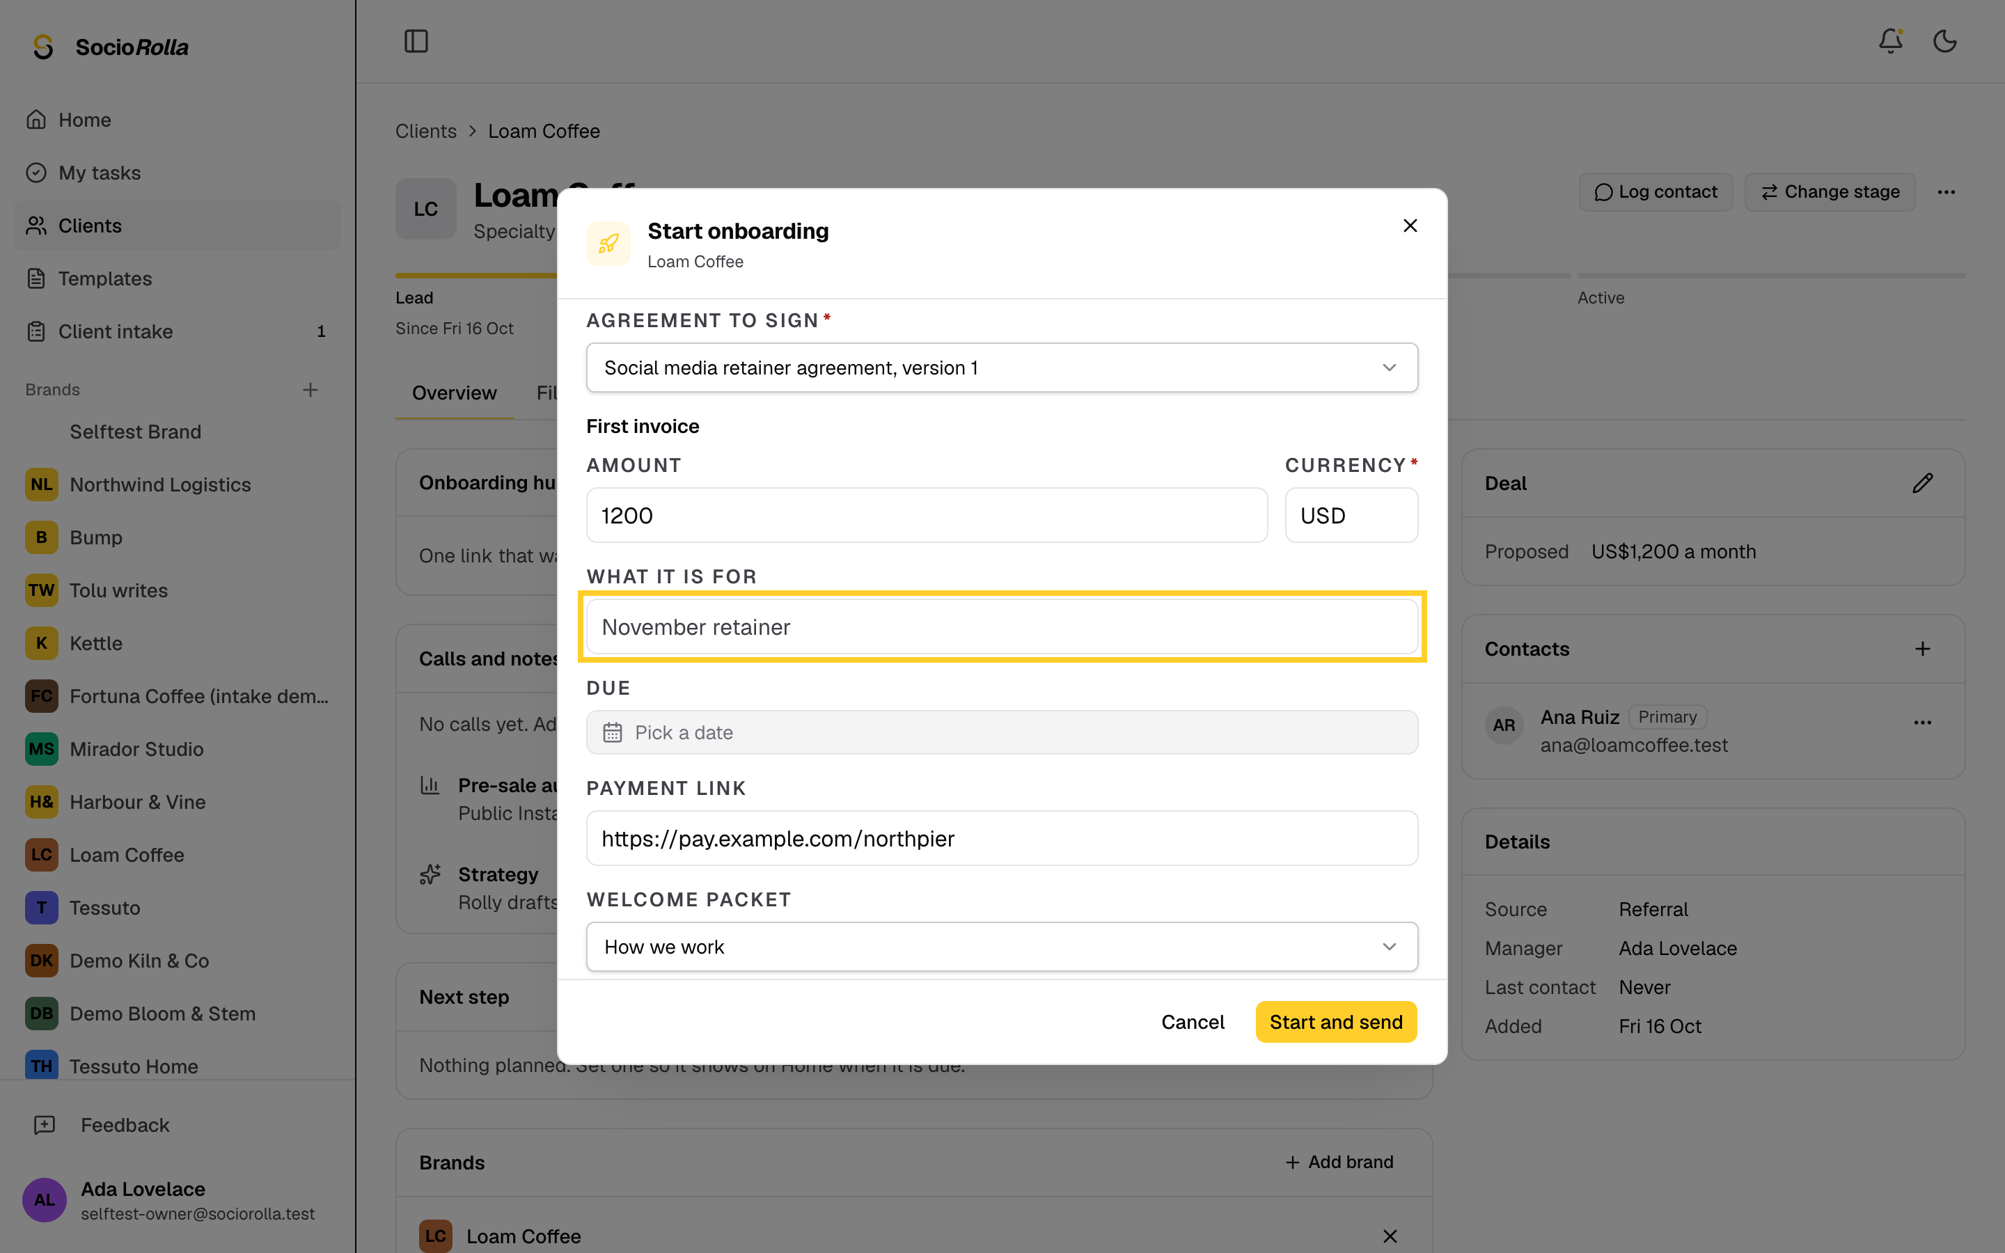Image resolution: width=2005 pixels, height=1253 pixels.
Task: Click the Ada Lovelace avatar
Action: (x=44, y=1199)
